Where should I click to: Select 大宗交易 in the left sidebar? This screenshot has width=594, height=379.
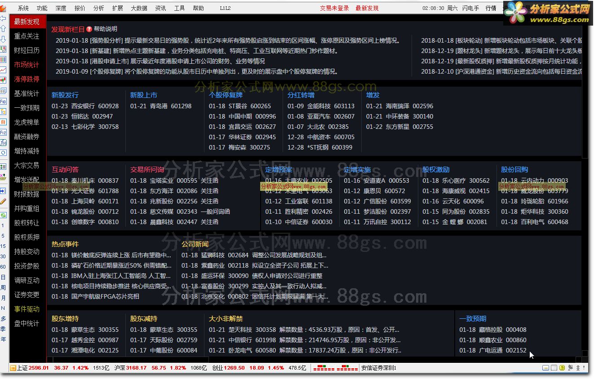[x=27, y=165]
